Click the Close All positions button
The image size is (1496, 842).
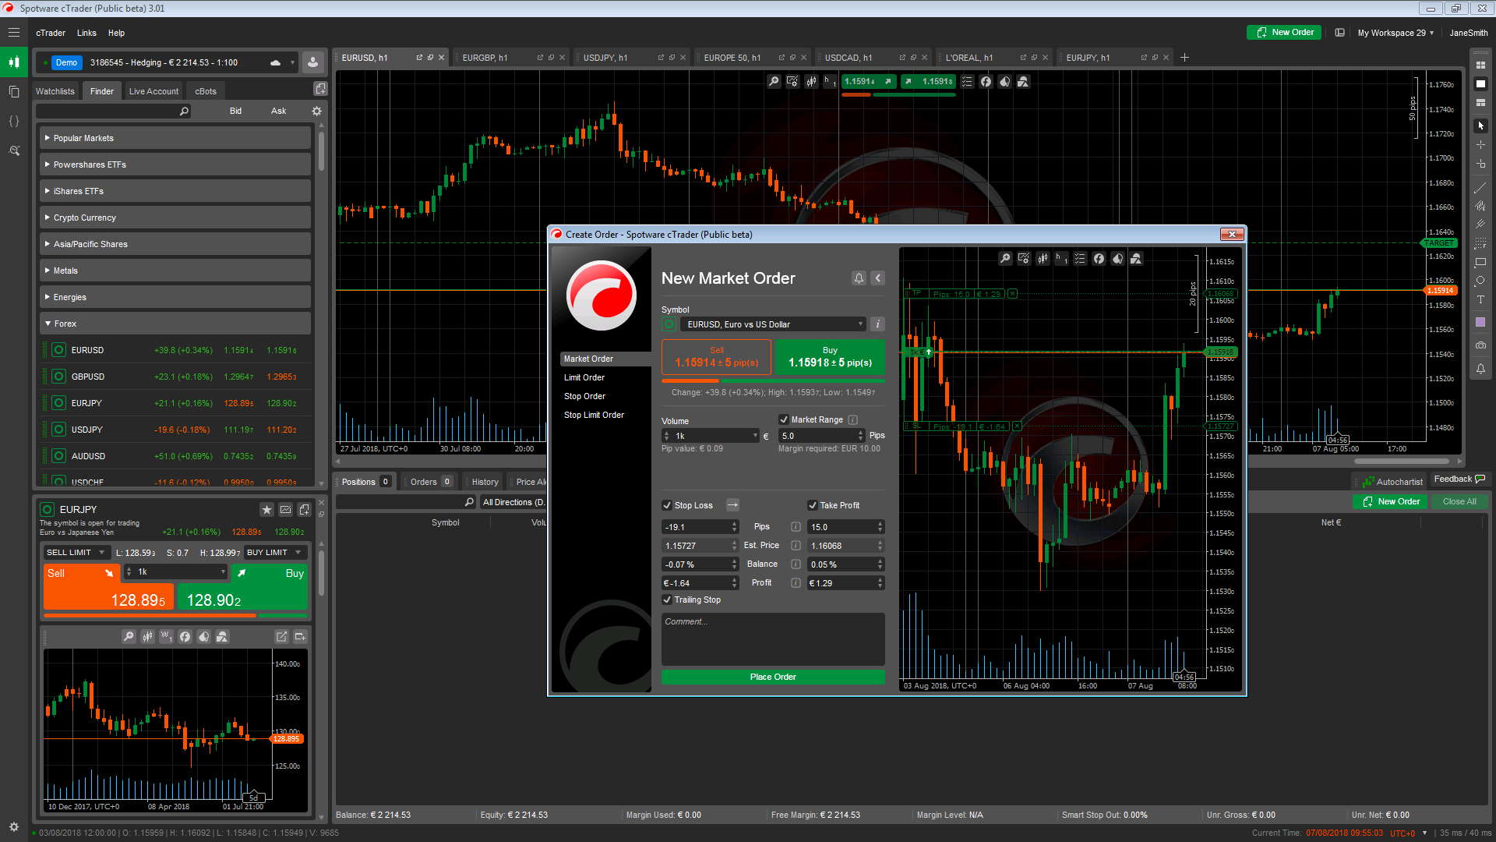(1459, 501)
